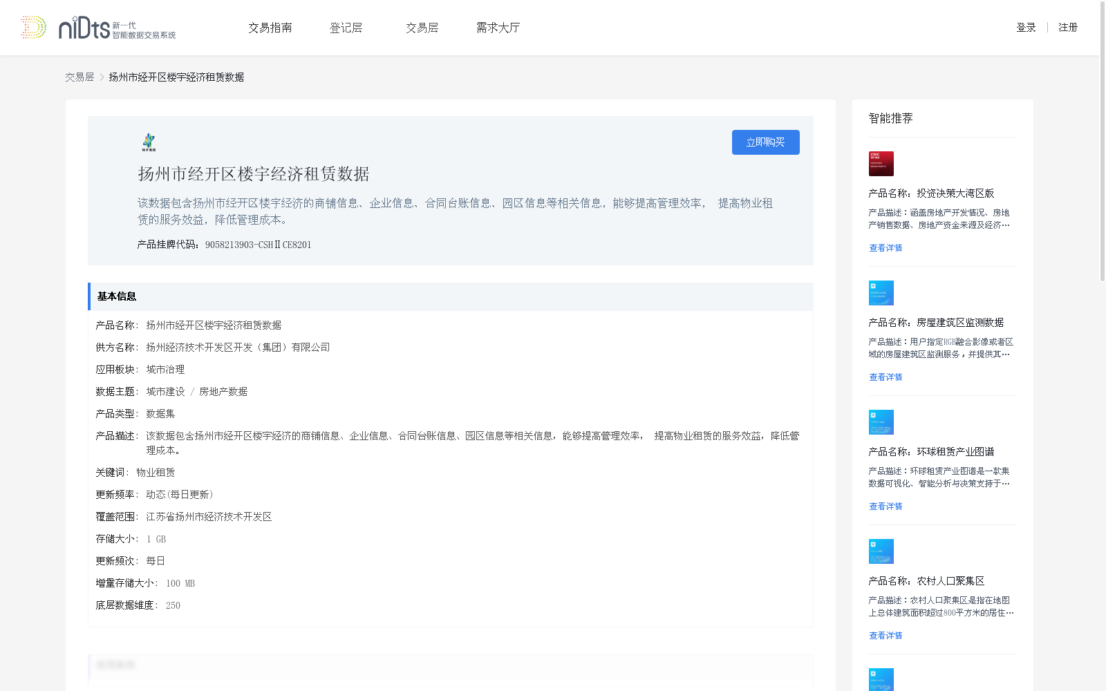Click product name 环球租赁产业图谱

point(955,452)
